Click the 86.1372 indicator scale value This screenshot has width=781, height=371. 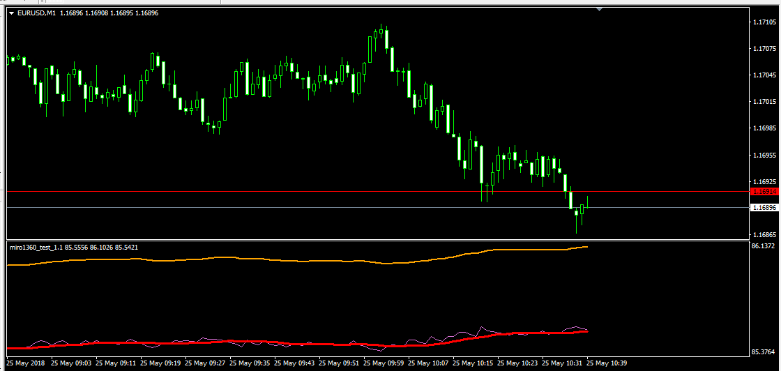pos(764,246)
